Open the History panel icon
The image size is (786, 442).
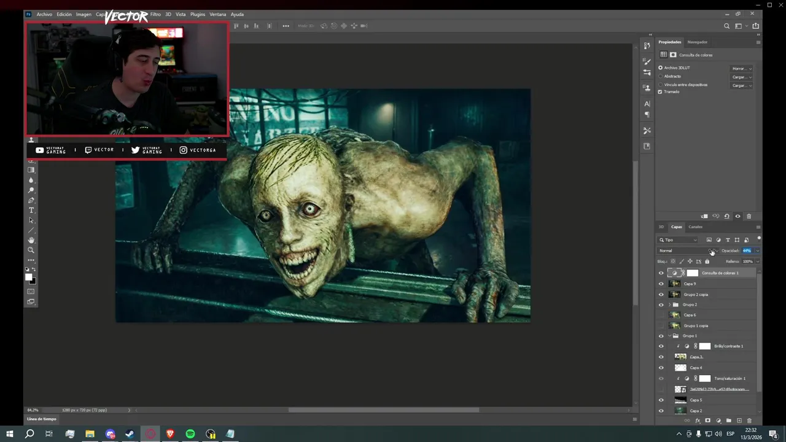pyautogui.click(x=647, y=46)
